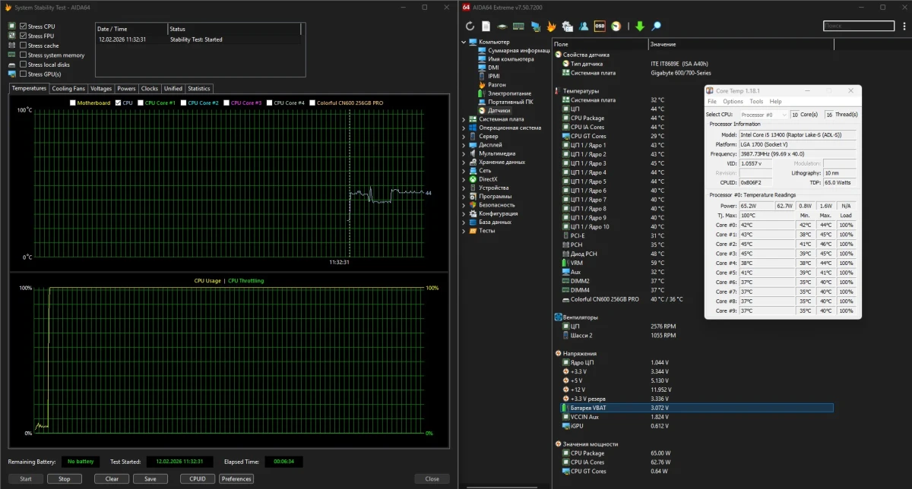Screen dimensions: 912x489
Task: Select the Датчики tree item
Action: pos(499,110)
